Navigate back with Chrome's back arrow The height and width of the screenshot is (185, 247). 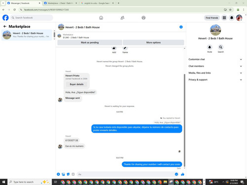[x=3, y=10]
